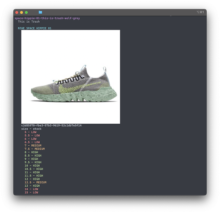
Task: Click the "12 - HIGH" stock row
Action: click(32, 179)
